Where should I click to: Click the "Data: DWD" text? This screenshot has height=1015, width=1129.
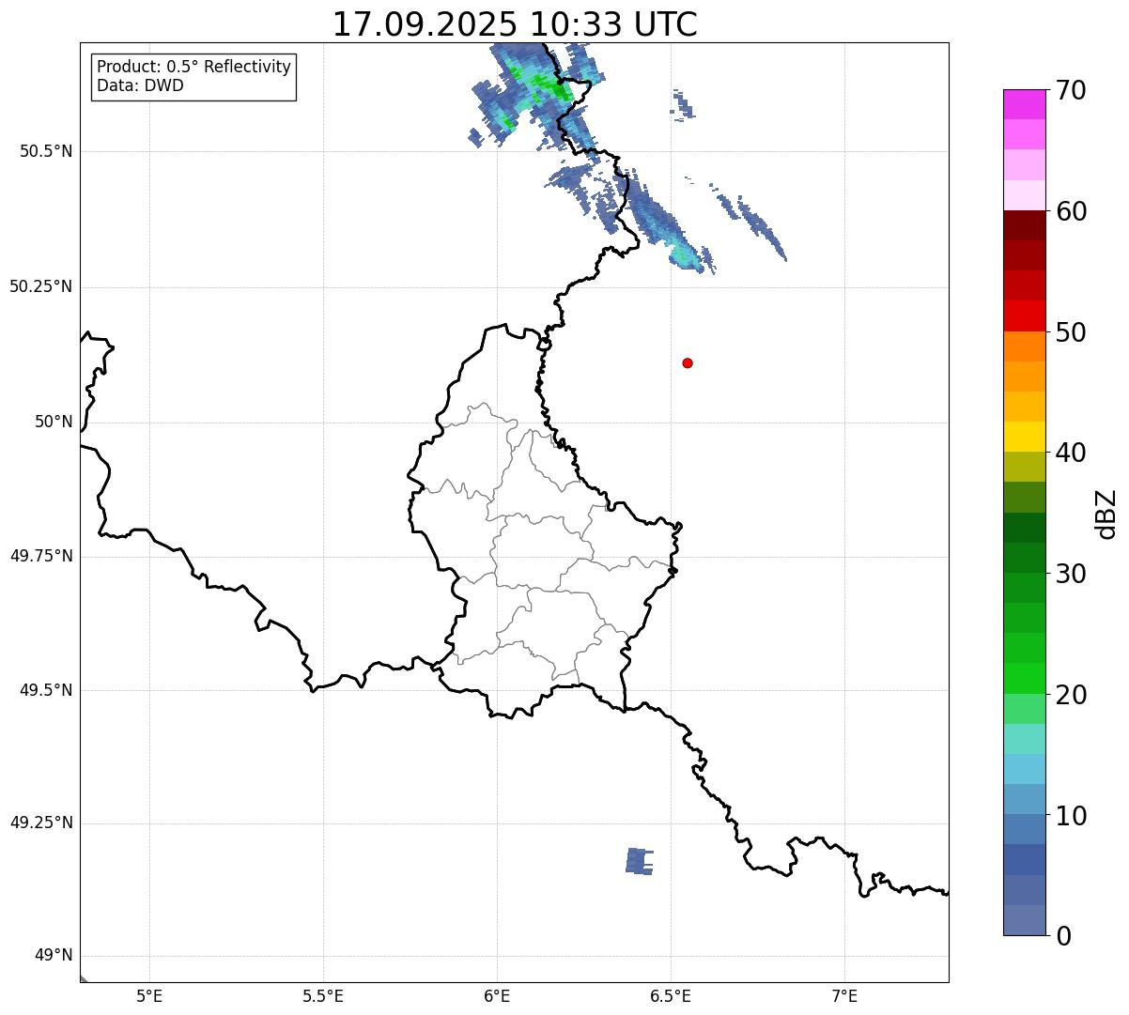(x=140, y=86)
